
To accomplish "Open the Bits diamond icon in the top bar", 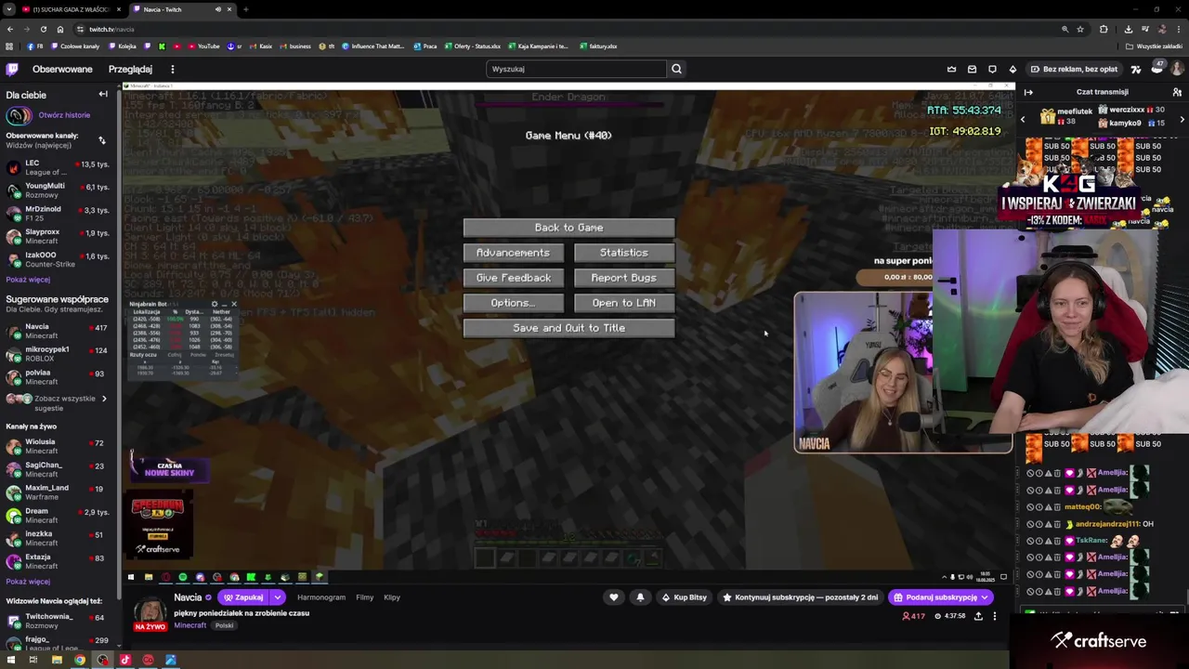I will pos(1013,69).
